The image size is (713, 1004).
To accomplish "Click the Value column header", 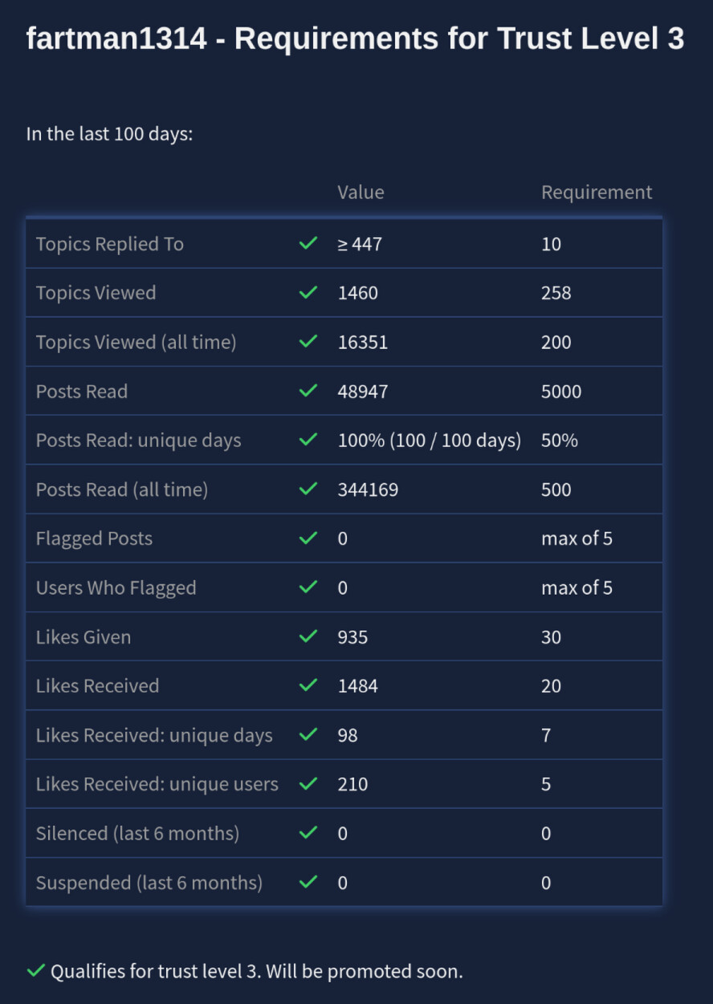I will 361,193.
